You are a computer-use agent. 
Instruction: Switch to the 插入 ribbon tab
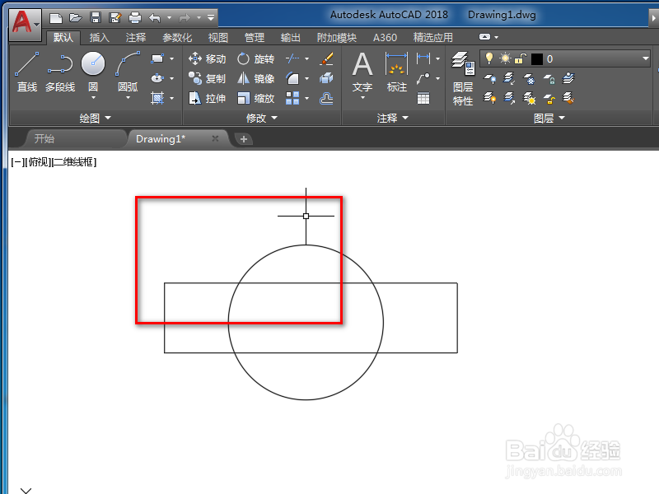[99, 37]
